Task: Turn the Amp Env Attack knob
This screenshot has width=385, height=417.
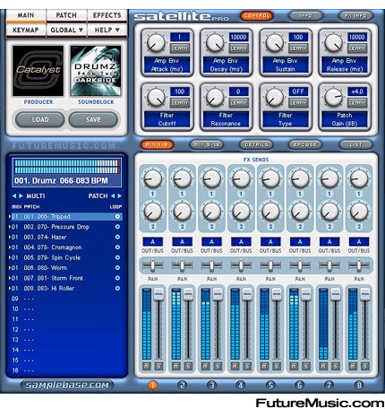Action: (156, 43)
